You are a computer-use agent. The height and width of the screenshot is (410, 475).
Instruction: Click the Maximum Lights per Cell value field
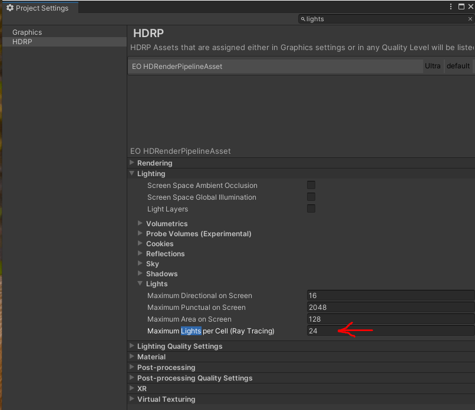(x=390, y=331)
